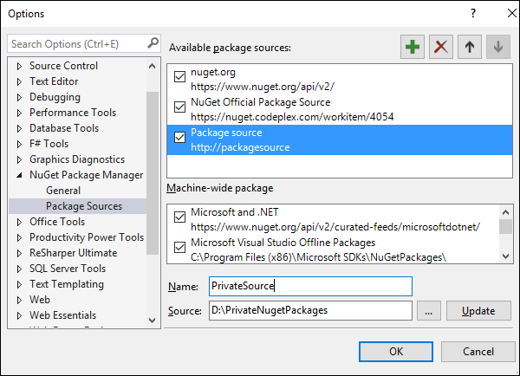Select General under NuGet Package Manager

pos(63,191)
